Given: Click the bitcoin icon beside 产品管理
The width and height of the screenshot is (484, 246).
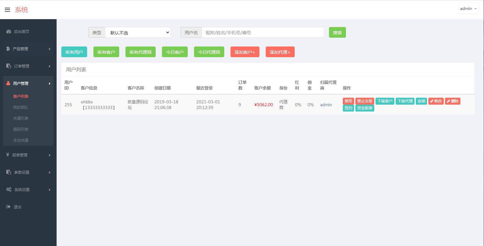Looking at the screenshot, I should [x=8, y=49].
